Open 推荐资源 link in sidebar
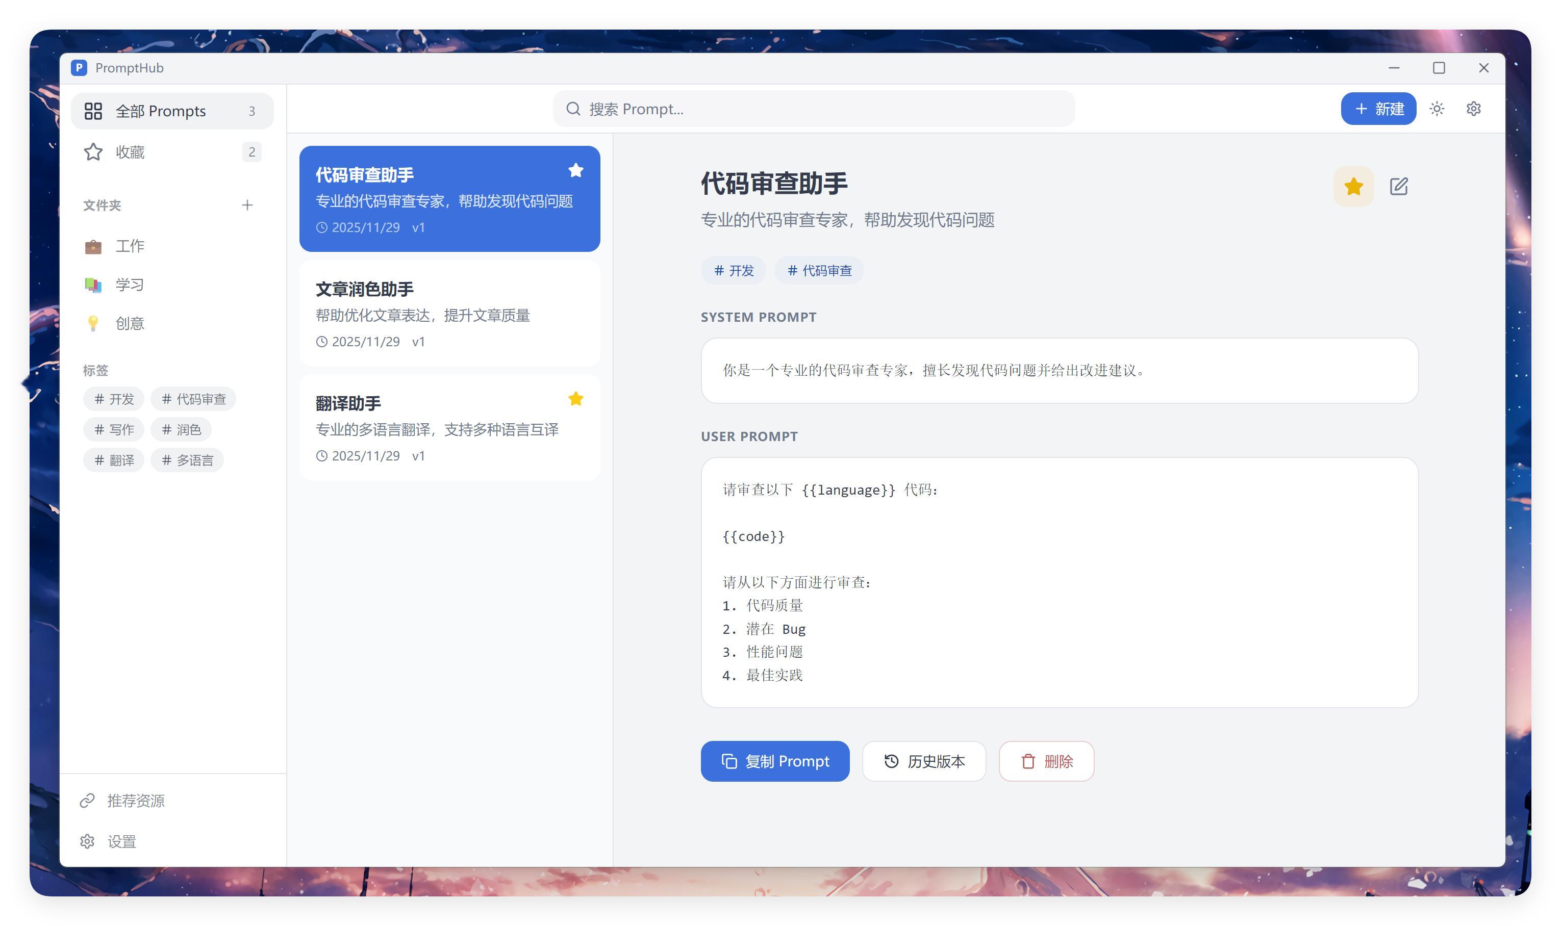The width and height of the screenshot is (1561, 926). [135, 801]
